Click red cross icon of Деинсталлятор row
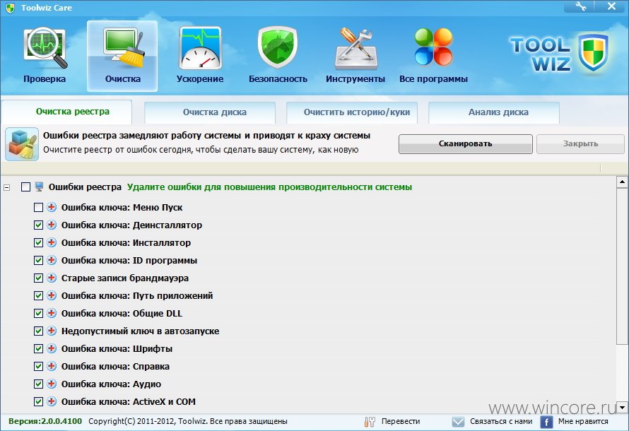Viewport: 629px width, 431px height. 52,225
